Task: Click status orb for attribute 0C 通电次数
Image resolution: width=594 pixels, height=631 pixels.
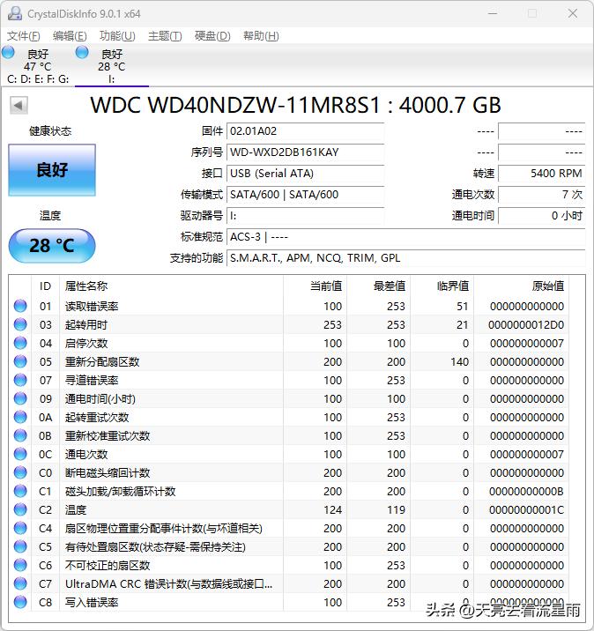Action: [x=20, y=454]
